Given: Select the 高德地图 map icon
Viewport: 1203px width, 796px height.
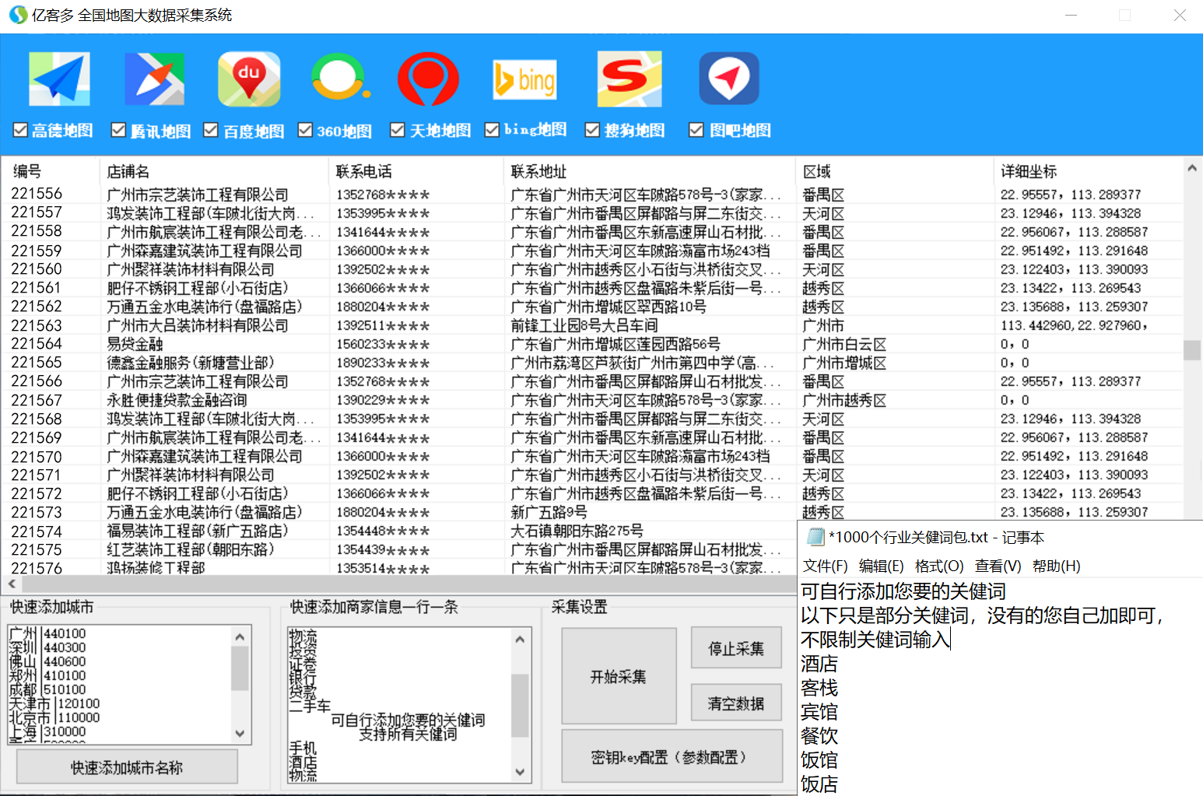Looking at the screenshot, I should 59,78.
